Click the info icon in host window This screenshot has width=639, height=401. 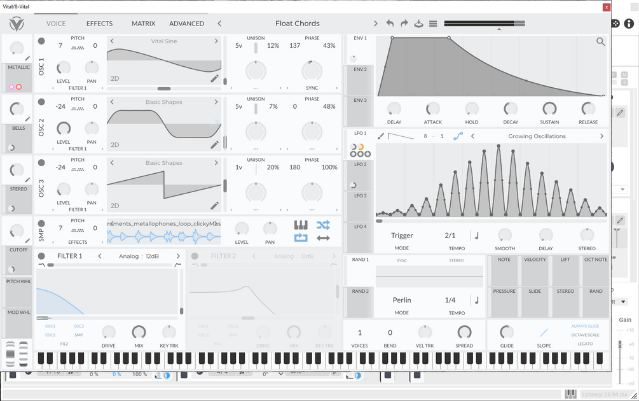(629, 24)
